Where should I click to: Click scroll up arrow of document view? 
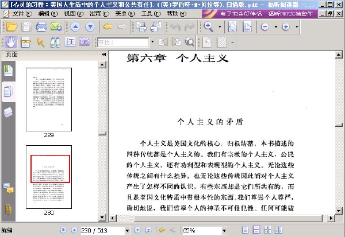tap(339, 55)
